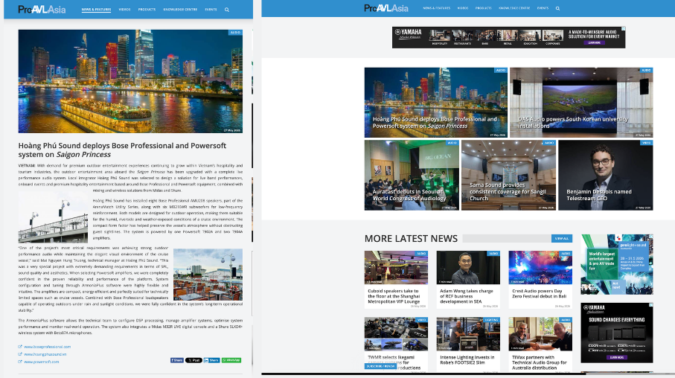Click View All beside More Latest News
The height and width of the screenshot is (378, 675).
coord(562,239)
